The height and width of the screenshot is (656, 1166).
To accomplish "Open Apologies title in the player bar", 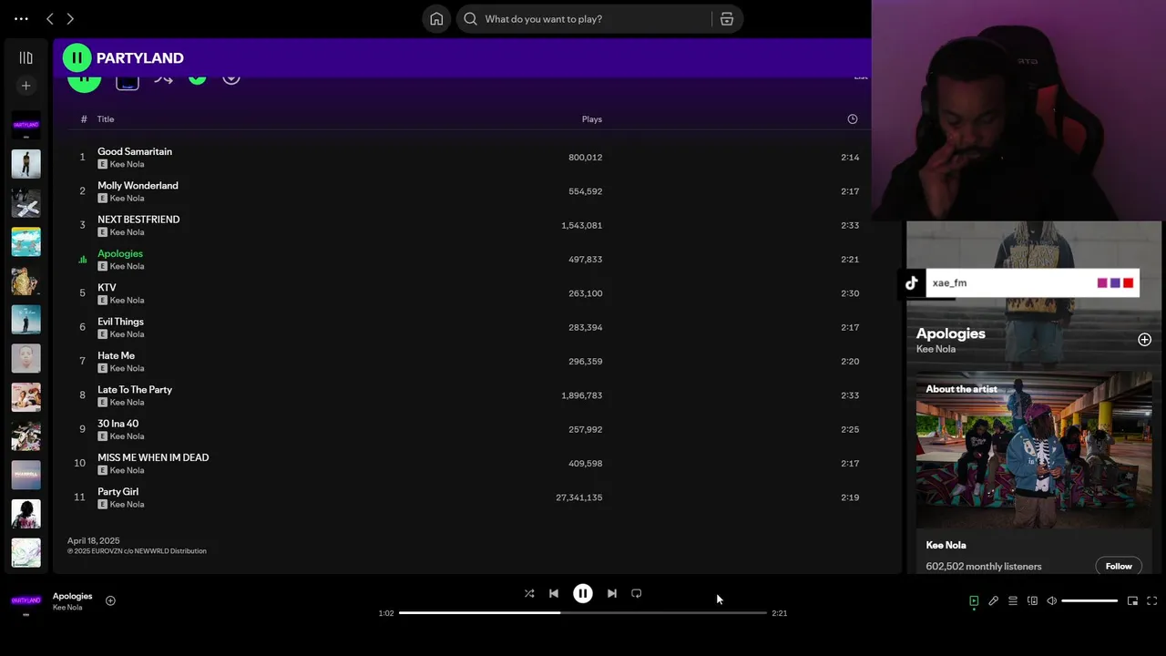I will (x=72, y=596).
